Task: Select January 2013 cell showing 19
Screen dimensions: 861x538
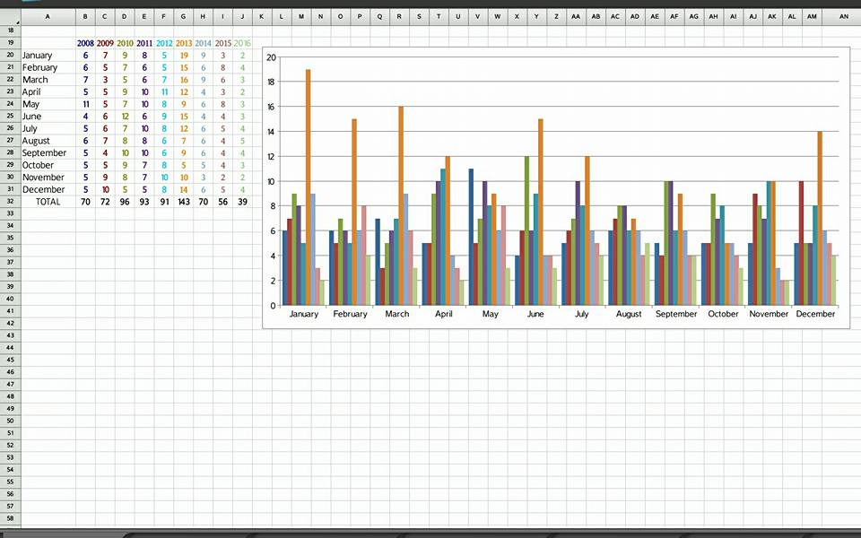Action: pos(184,56)
